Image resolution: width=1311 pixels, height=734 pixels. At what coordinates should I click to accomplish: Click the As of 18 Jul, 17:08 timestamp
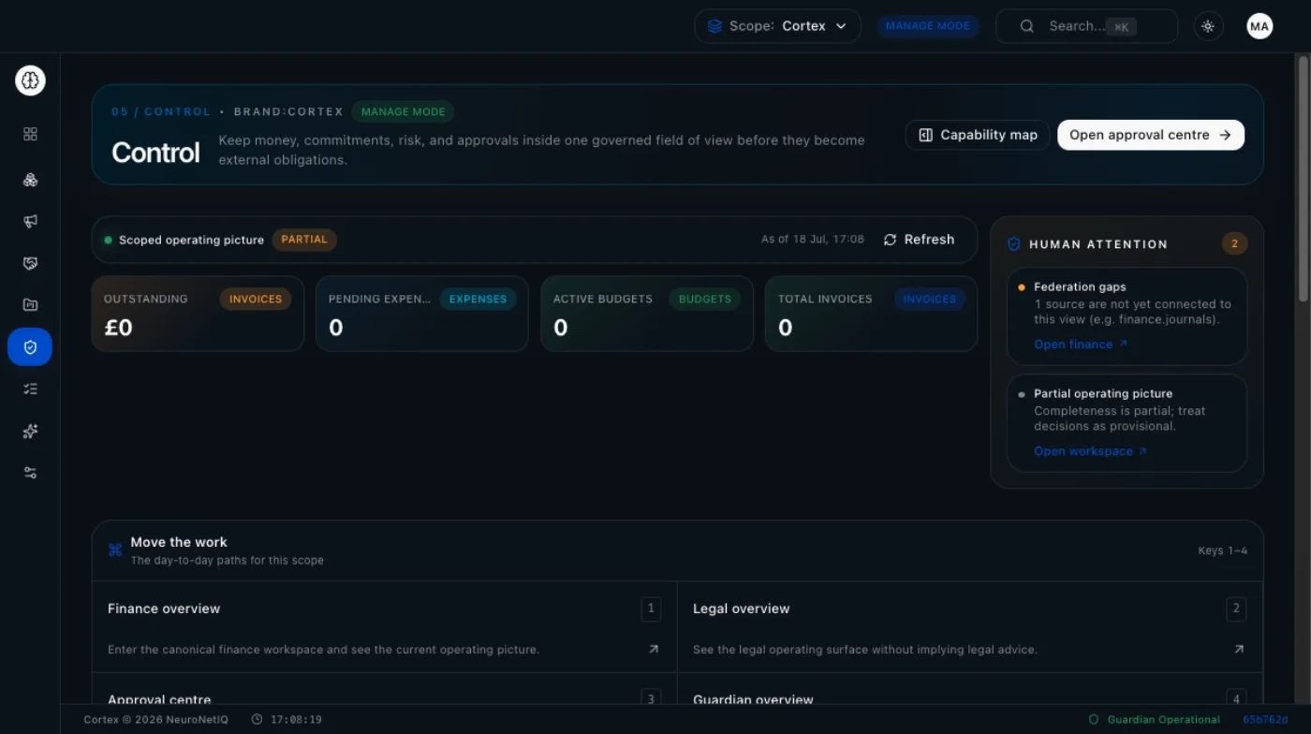click(813, 240)
